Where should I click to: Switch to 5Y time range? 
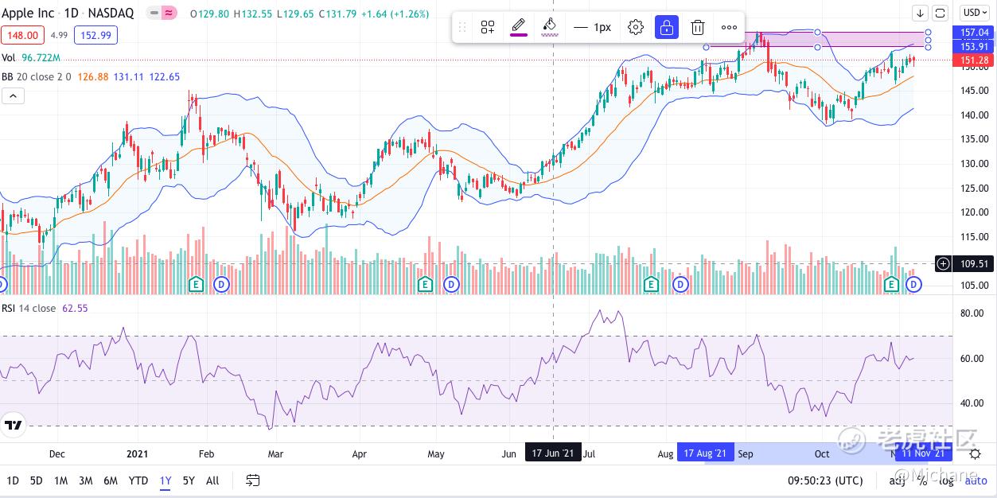point(189,480)
